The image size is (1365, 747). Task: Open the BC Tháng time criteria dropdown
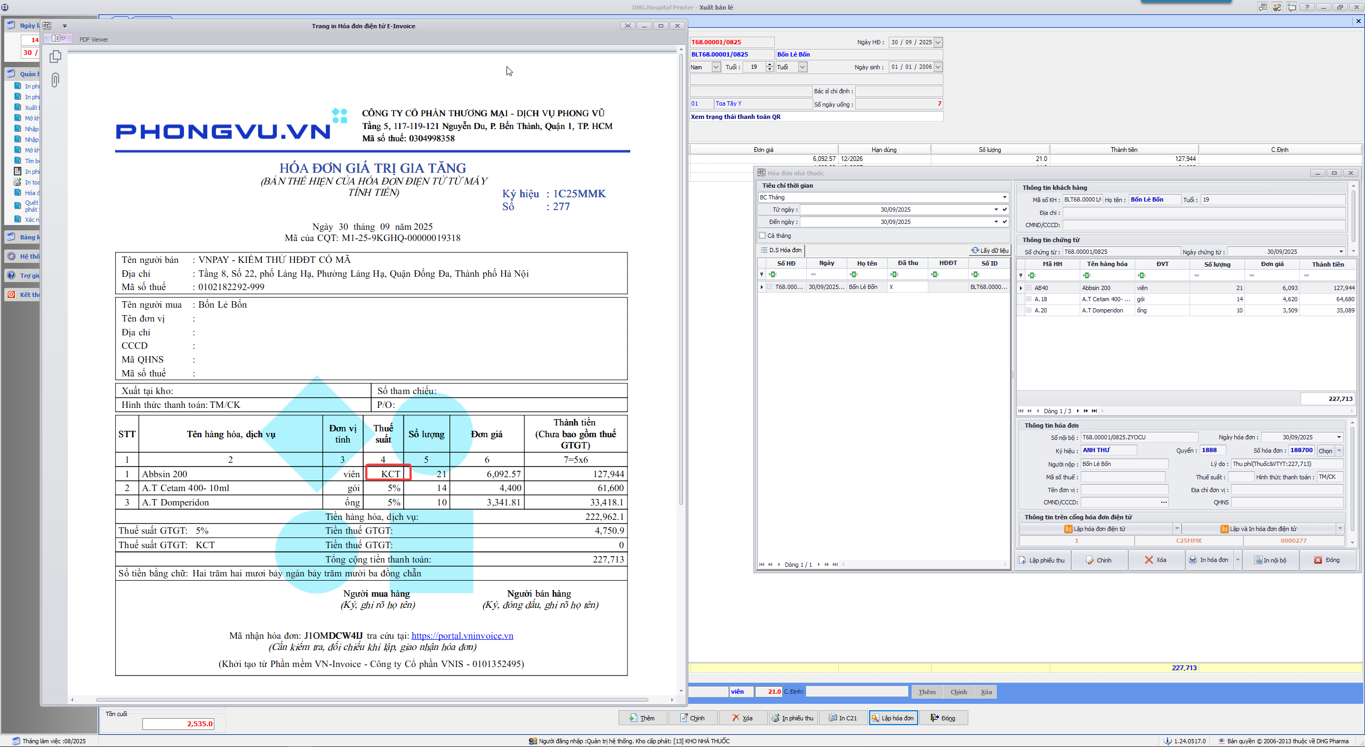pos(1005,197)
